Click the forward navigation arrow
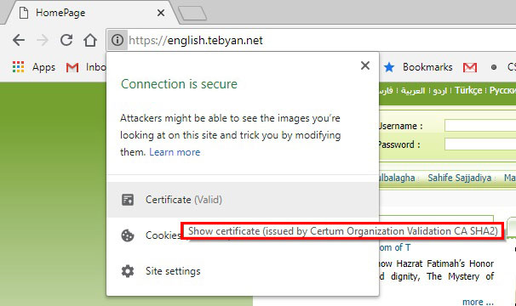 pos(43,40)
